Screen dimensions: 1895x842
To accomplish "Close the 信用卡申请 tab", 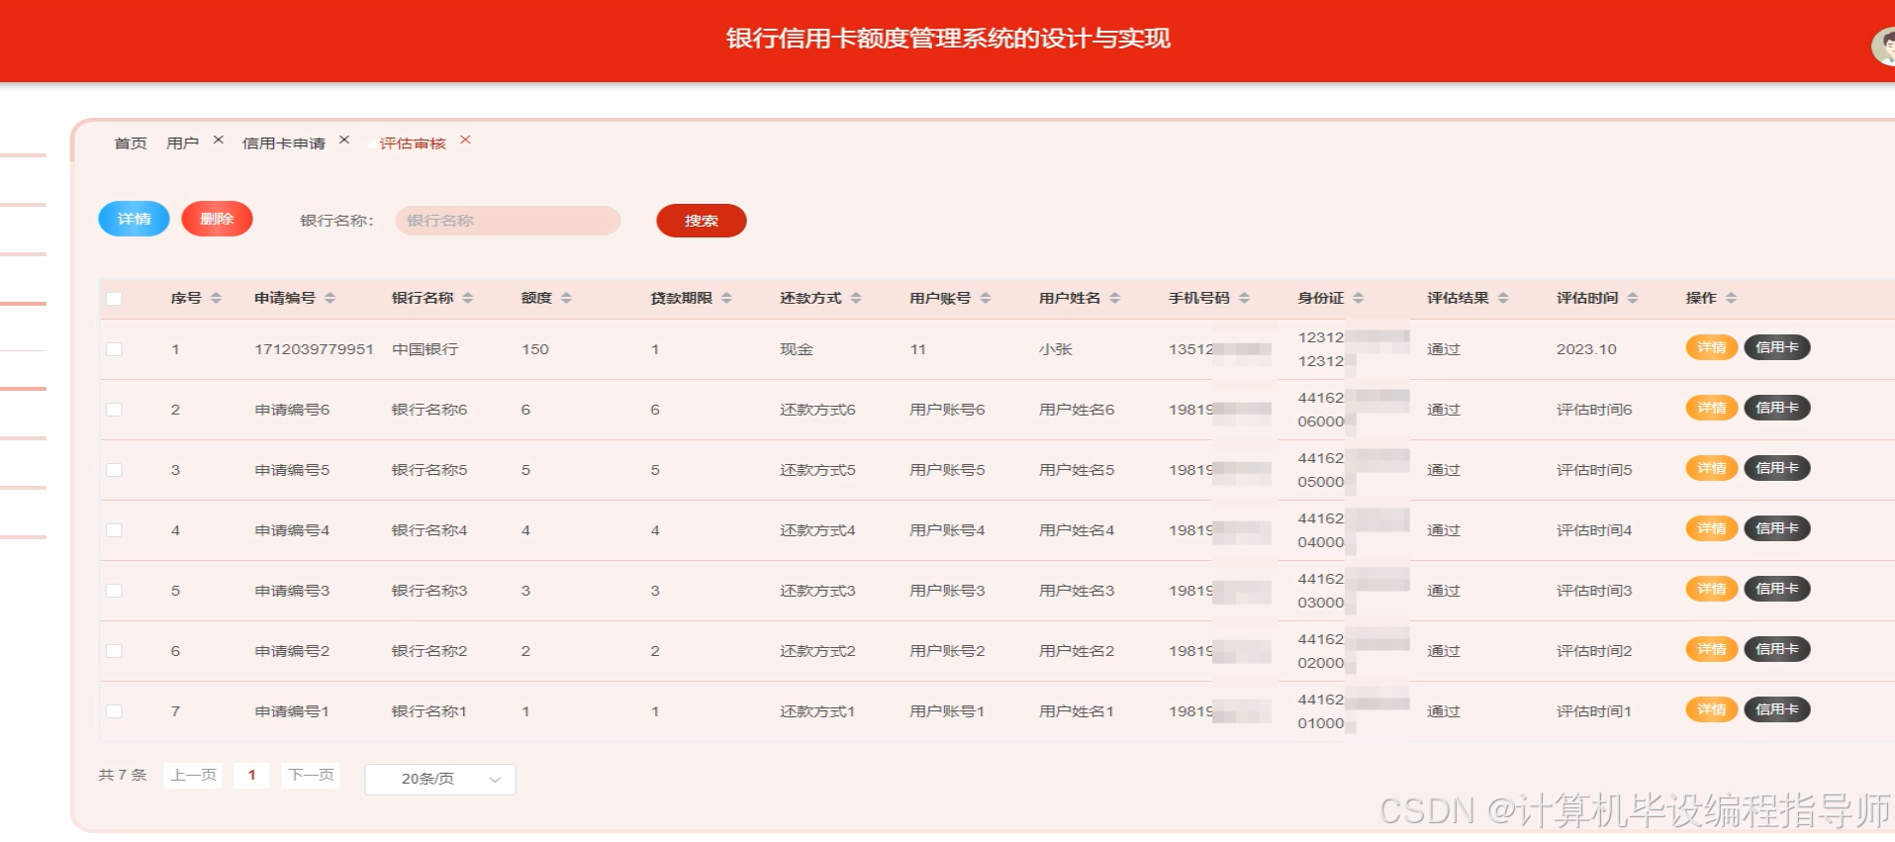I will click(x=344, y=140).
